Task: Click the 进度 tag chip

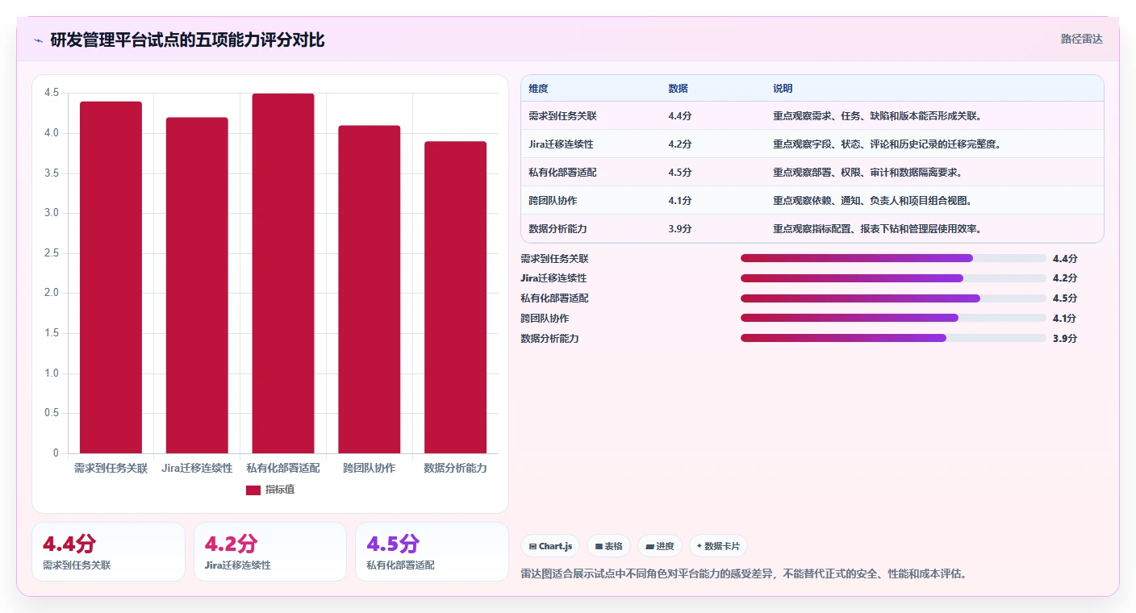Action: pos(660,546)
